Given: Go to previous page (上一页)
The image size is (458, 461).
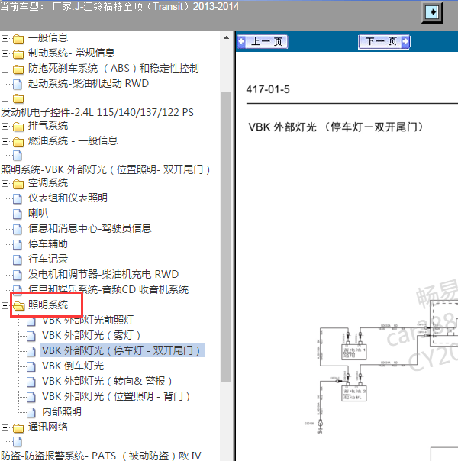Looking at the screenshot, I should (263, 41).
